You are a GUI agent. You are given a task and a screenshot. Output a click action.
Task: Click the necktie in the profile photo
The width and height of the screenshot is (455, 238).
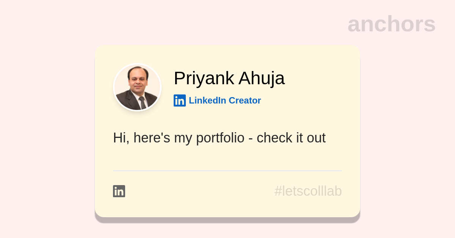[142, 102]
